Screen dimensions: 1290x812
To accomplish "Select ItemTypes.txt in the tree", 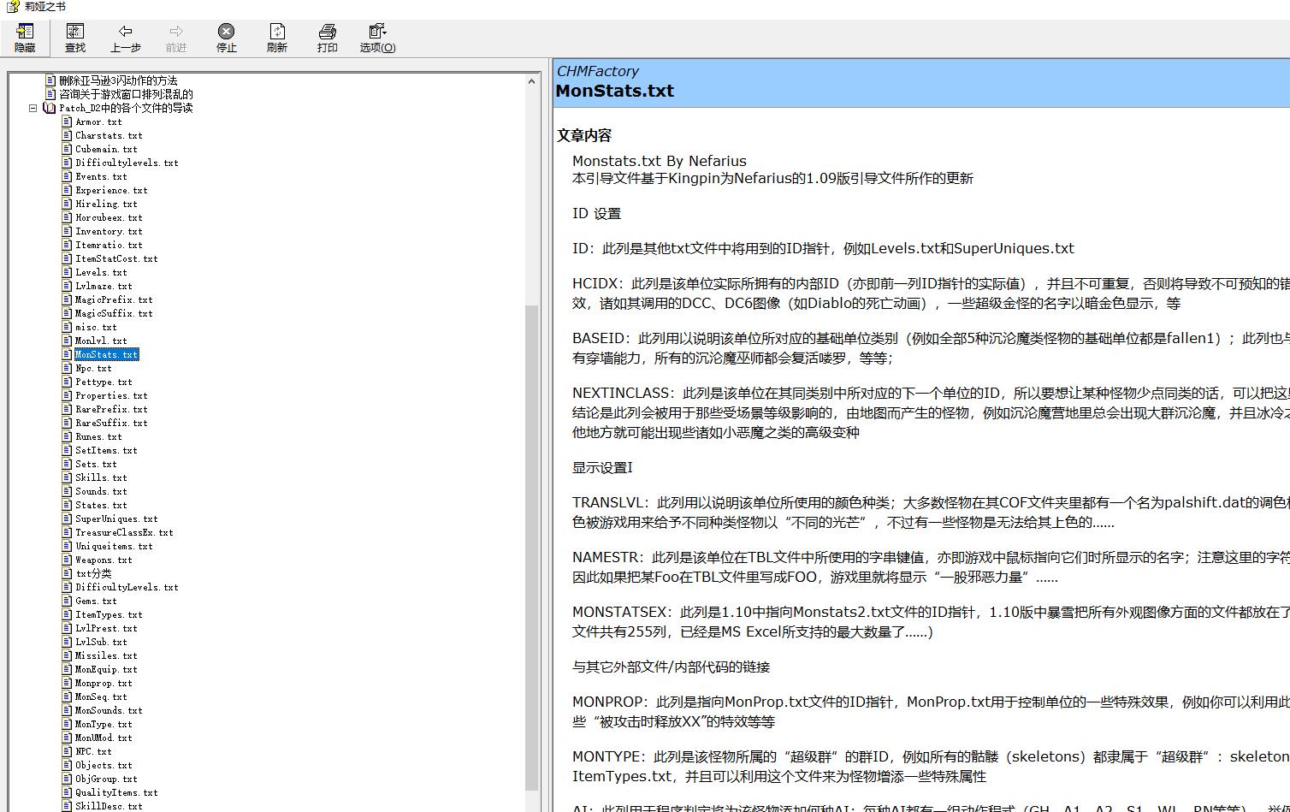I will pyautogui.click(x=109, y=614).
